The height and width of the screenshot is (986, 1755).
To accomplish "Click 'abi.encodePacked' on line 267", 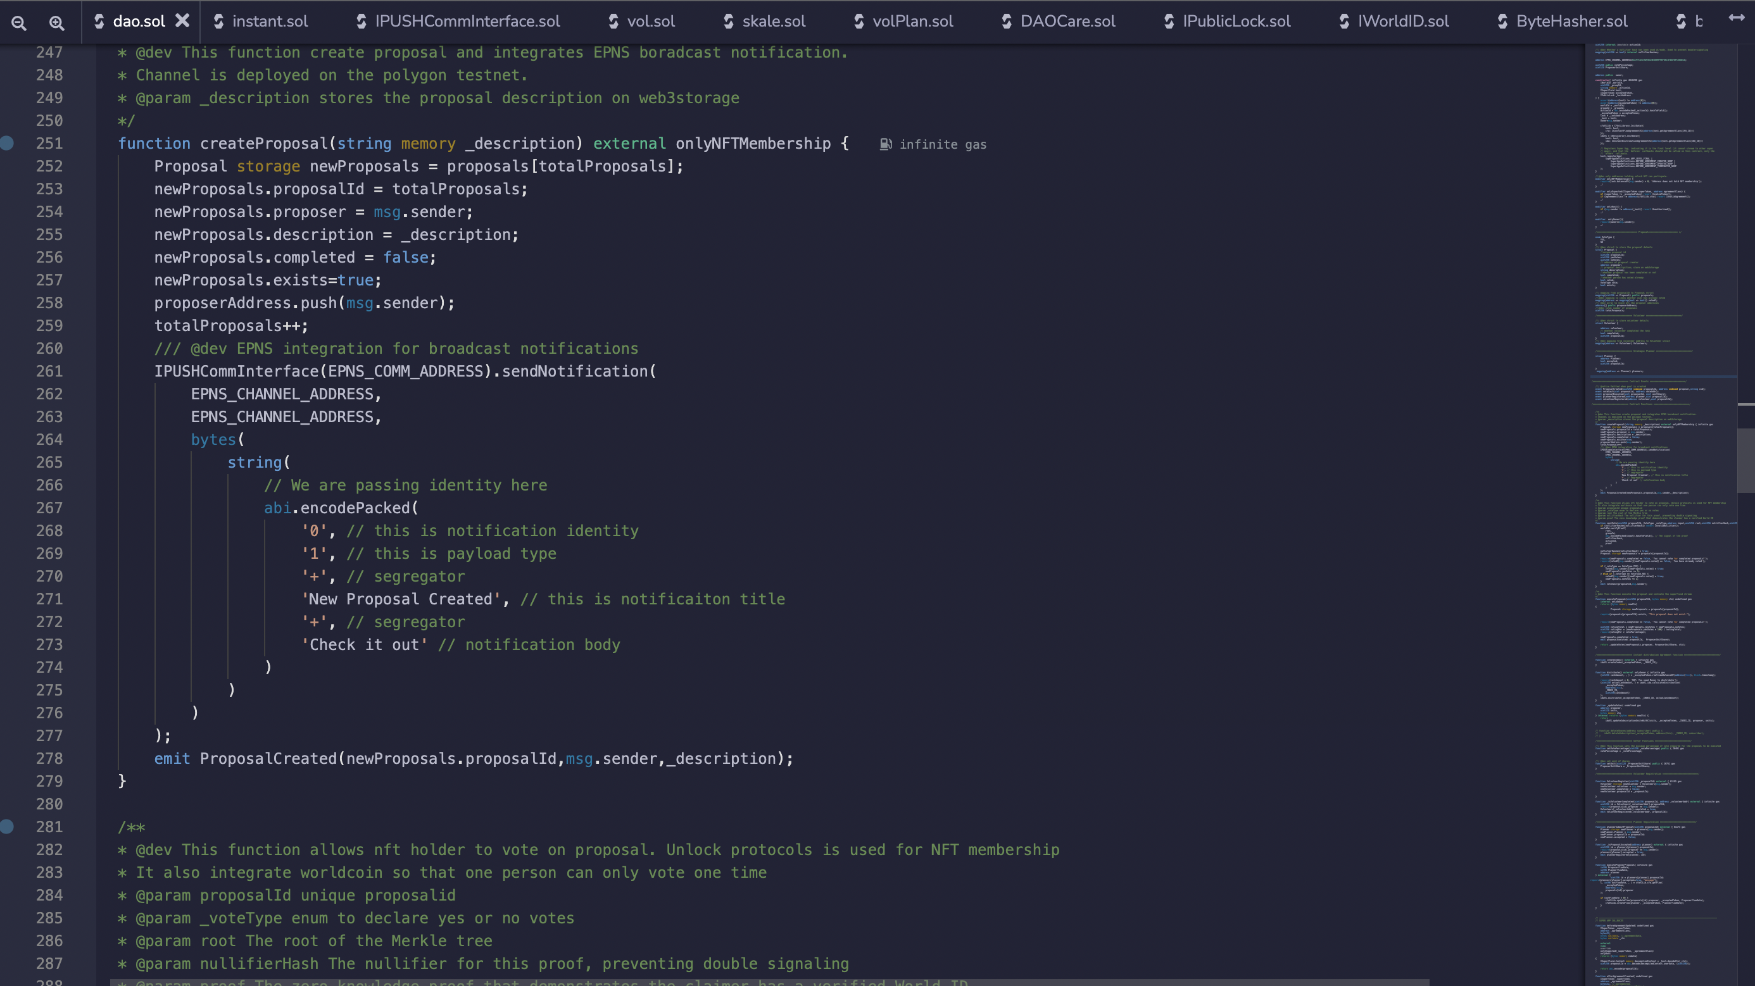I will (337, 508).
